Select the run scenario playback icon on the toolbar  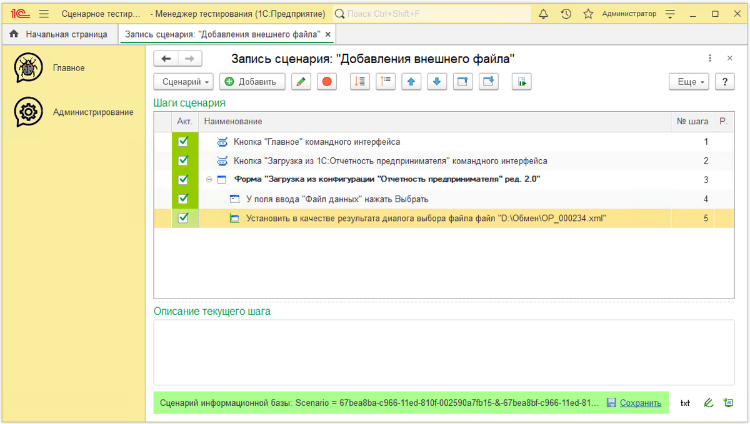[522, 81]
